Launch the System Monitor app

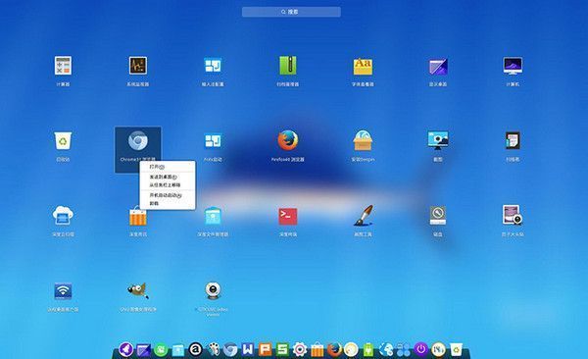pyautogui.click(x=137, y=66)
